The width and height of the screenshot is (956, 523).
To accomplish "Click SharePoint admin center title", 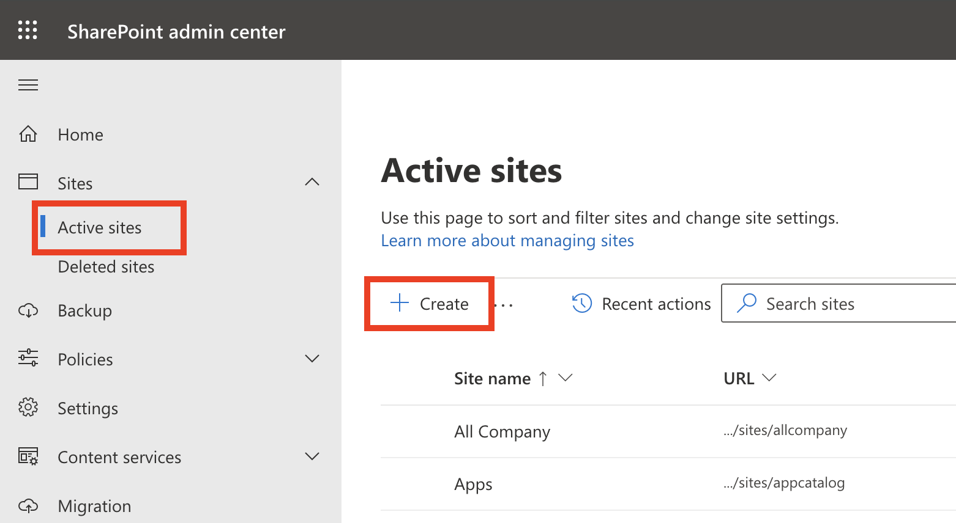I will (x=176, y=32).
